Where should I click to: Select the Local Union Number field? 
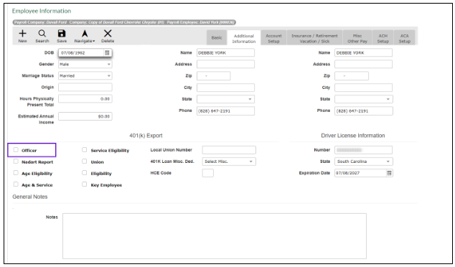pos(229,150)
